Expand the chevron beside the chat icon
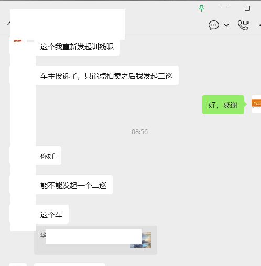 226,25
